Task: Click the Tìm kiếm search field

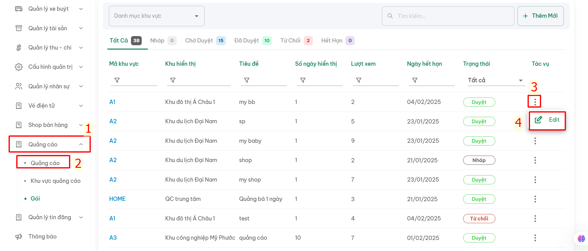Action: [448, 16]
